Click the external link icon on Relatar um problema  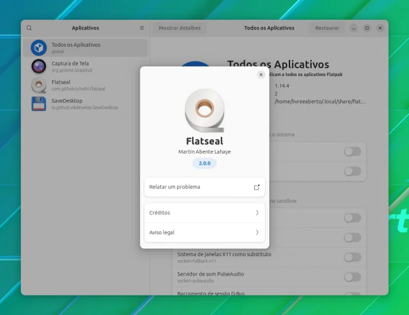[x=257, y=187]
